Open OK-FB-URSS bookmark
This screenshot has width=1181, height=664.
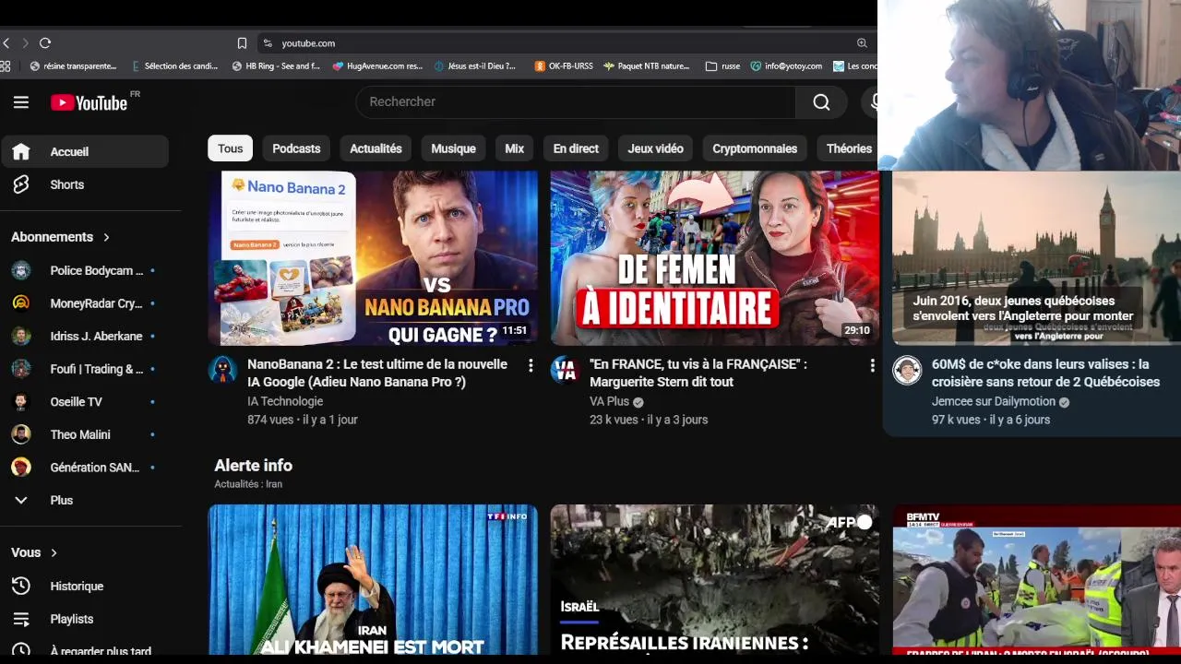(x=564, y=66)
